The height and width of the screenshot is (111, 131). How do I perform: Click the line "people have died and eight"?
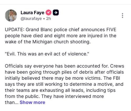pos(61,36)
